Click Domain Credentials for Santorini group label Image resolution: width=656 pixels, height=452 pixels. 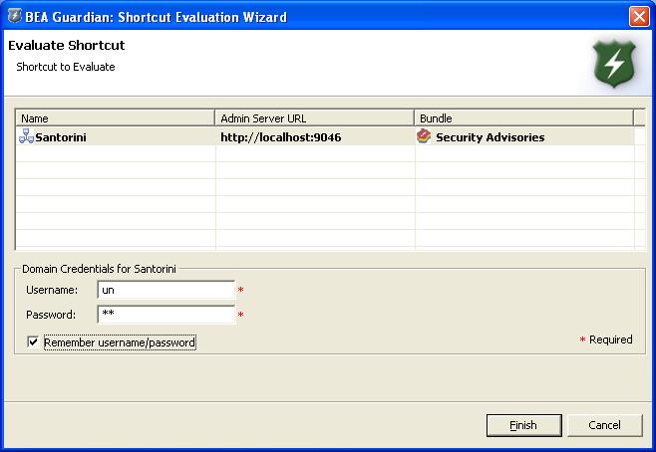(x=99, y=269)
